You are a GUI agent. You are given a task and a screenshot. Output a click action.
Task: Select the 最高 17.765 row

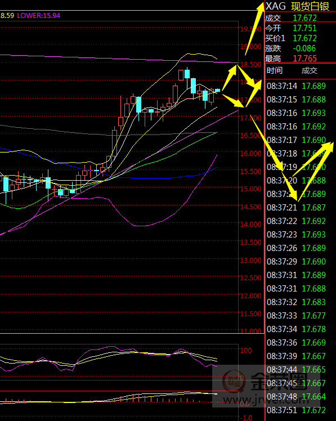(x=301, y=59)
